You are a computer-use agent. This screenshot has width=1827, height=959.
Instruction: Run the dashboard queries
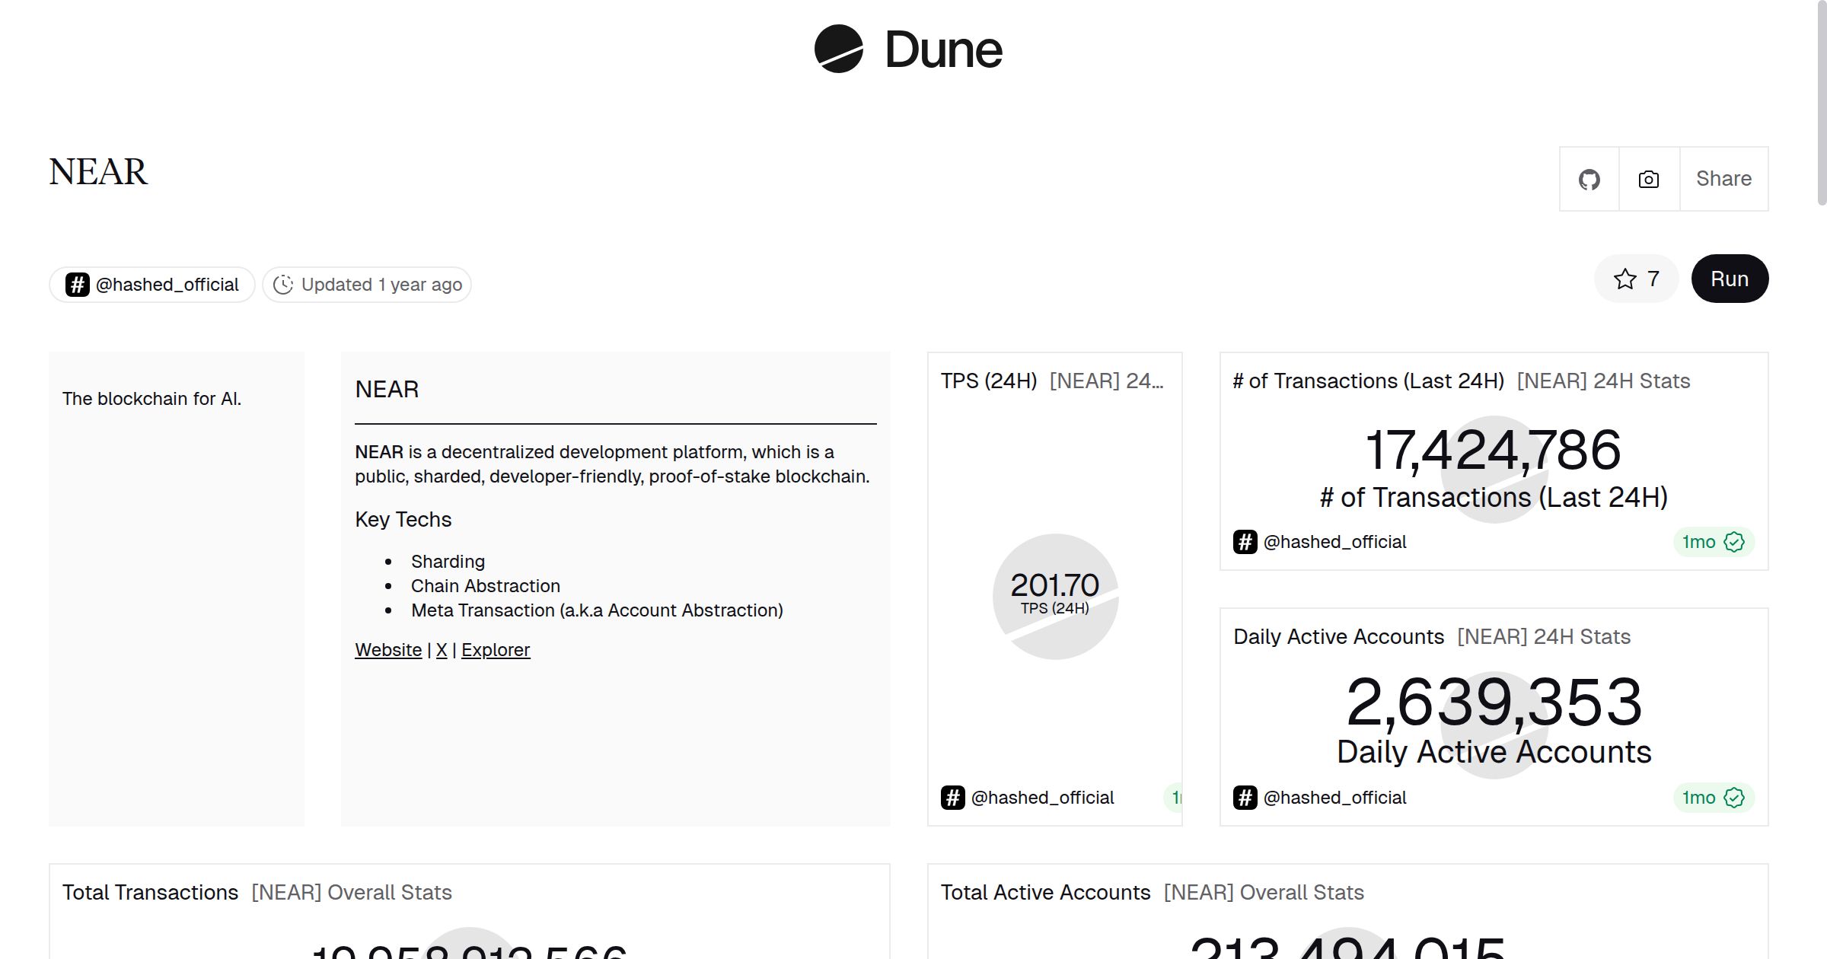click(x=1730, y=279)
